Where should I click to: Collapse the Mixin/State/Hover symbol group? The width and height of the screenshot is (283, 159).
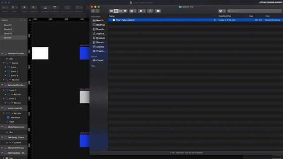[x=2, y=127]
